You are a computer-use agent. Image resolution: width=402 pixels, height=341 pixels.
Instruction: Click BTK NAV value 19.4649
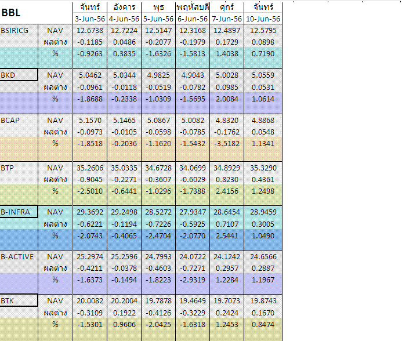coord(193,301)
